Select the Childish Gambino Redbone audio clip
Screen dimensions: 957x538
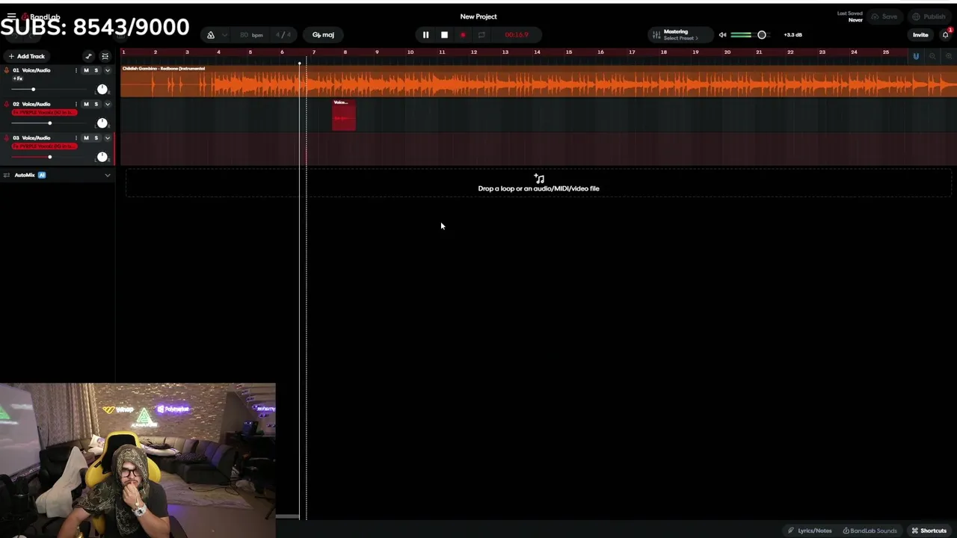point(538,81)
